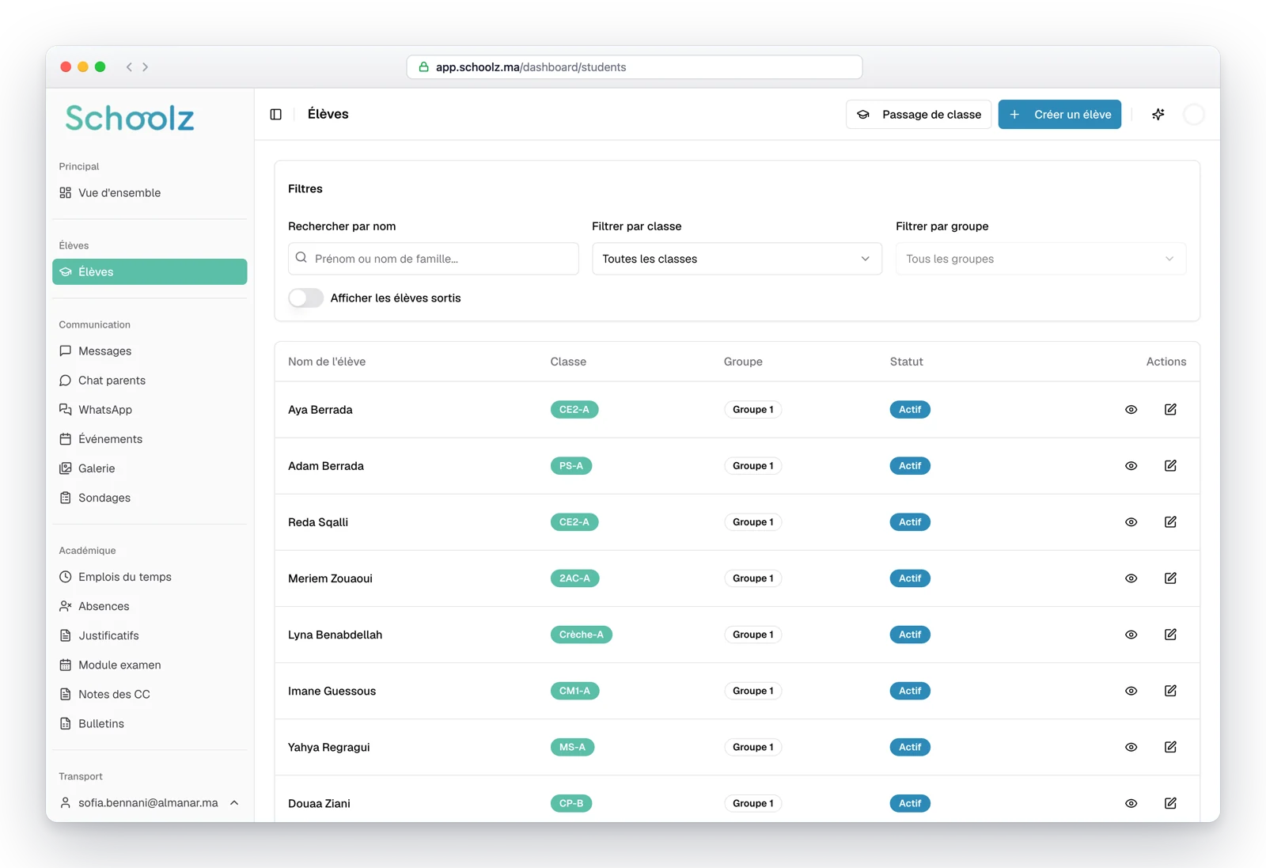Open WhatsApp in sidebar

coord(150,409)
